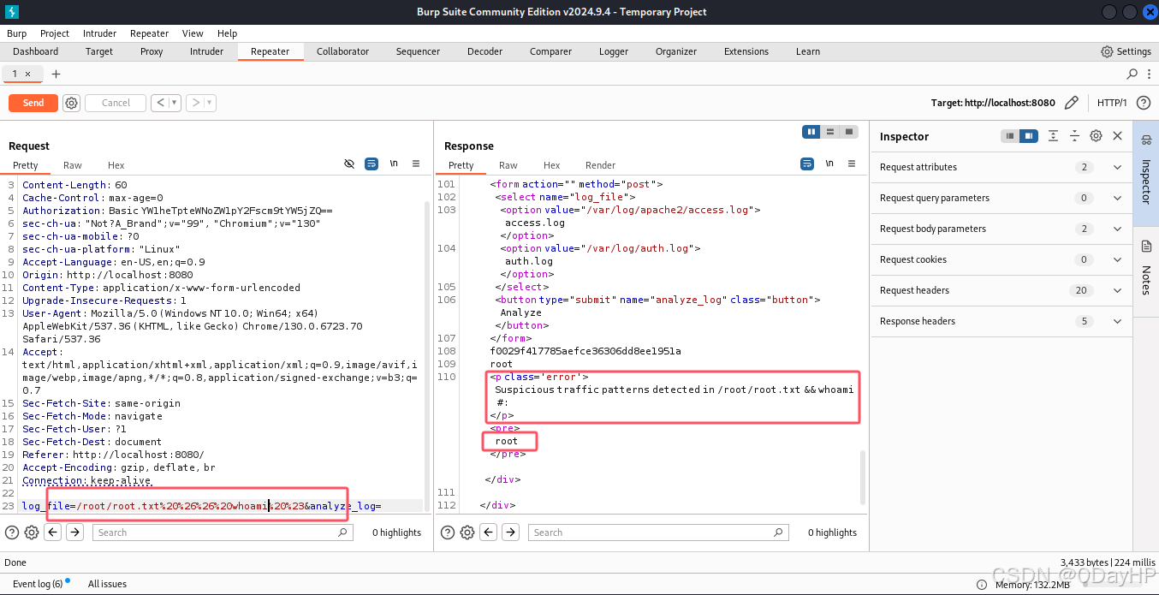Viewport: 1159px width, 595px height.
Task: Open Event log (6) in status bar
Action: click(38, 584)
